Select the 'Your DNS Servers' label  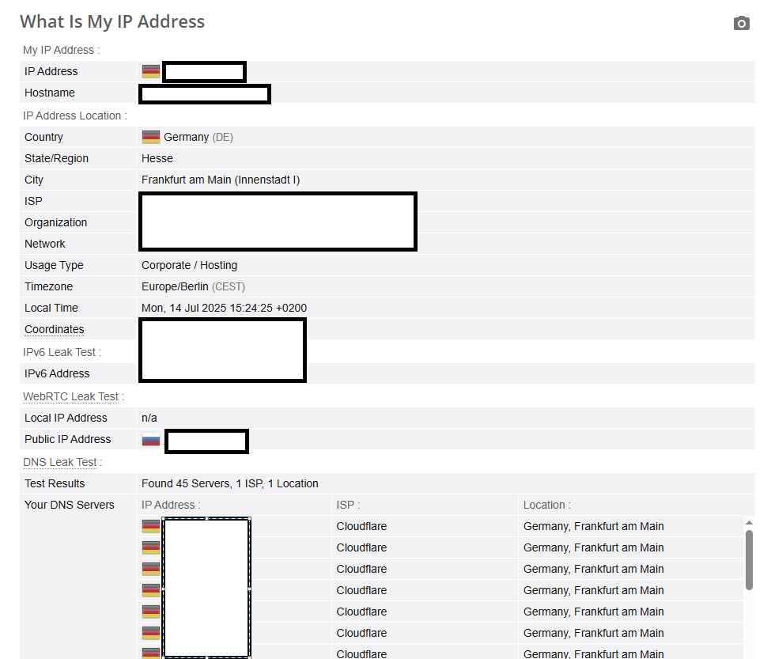(70, 505)
